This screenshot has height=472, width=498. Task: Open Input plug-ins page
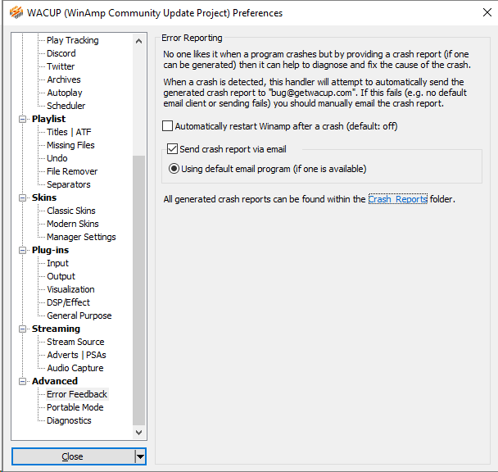(x=57, y=263)
